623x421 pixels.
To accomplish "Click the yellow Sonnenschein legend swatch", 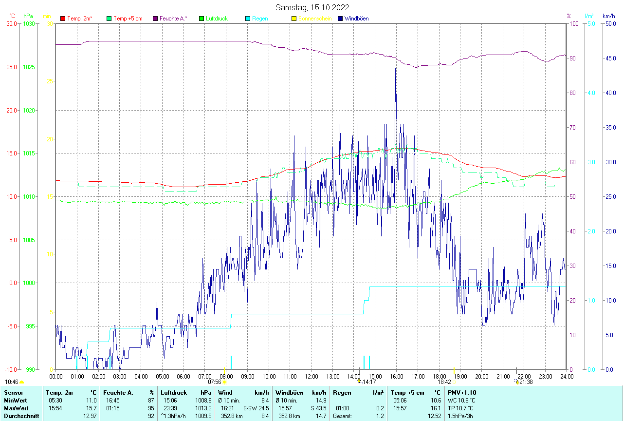I will tap(294, 19).
